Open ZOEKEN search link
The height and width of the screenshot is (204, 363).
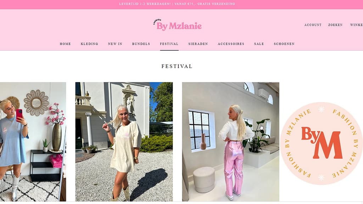(x=335, y=25)
